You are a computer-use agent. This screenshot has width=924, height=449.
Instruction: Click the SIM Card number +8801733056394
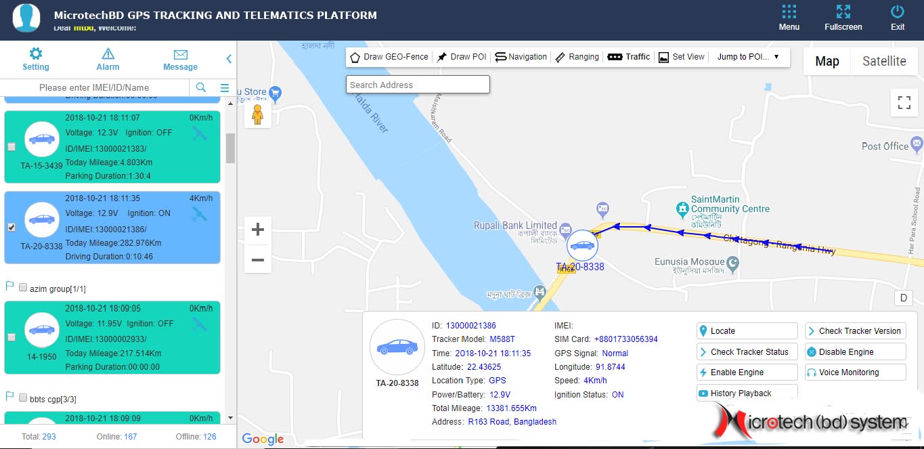coord(626,339)
